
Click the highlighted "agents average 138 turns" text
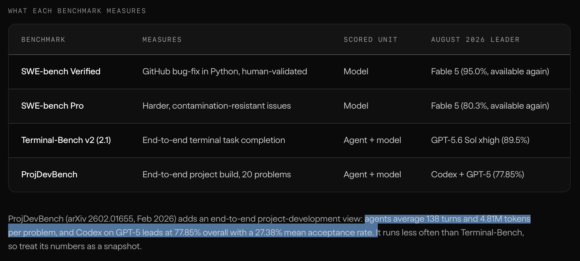413,219
